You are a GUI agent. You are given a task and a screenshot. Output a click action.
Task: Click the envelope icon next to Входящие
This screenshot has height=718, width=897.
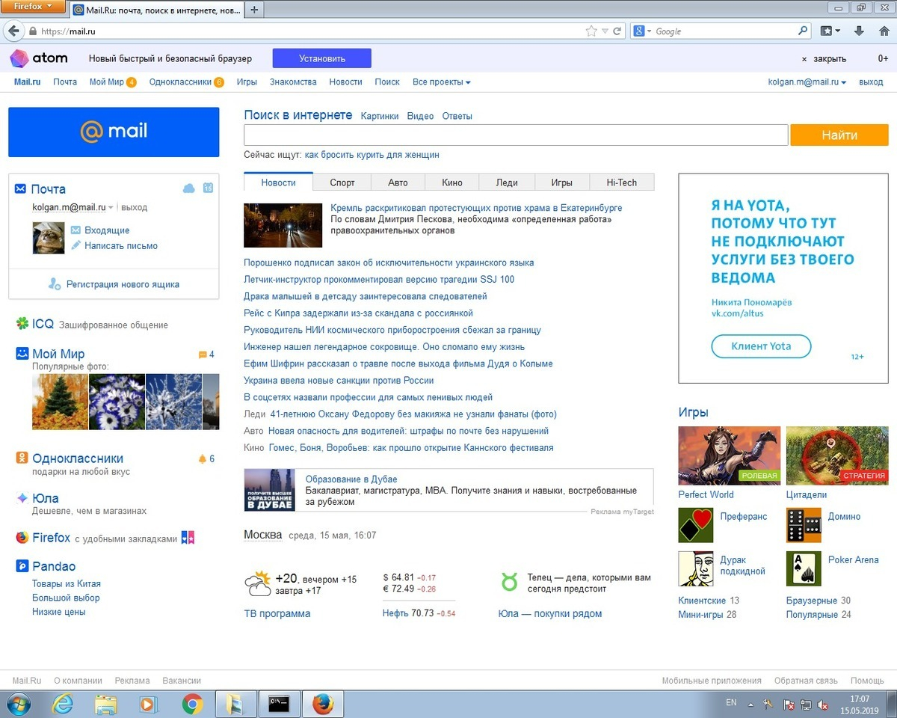75,230
